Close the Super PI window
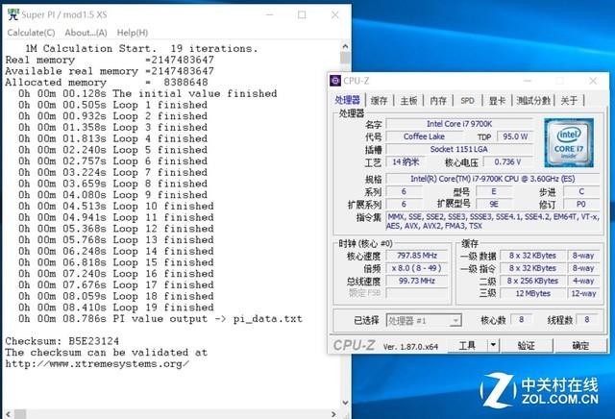 point(334,15)
